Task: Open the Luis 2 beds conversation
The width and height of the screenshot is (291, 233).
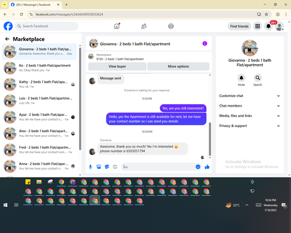Action: 39,101
